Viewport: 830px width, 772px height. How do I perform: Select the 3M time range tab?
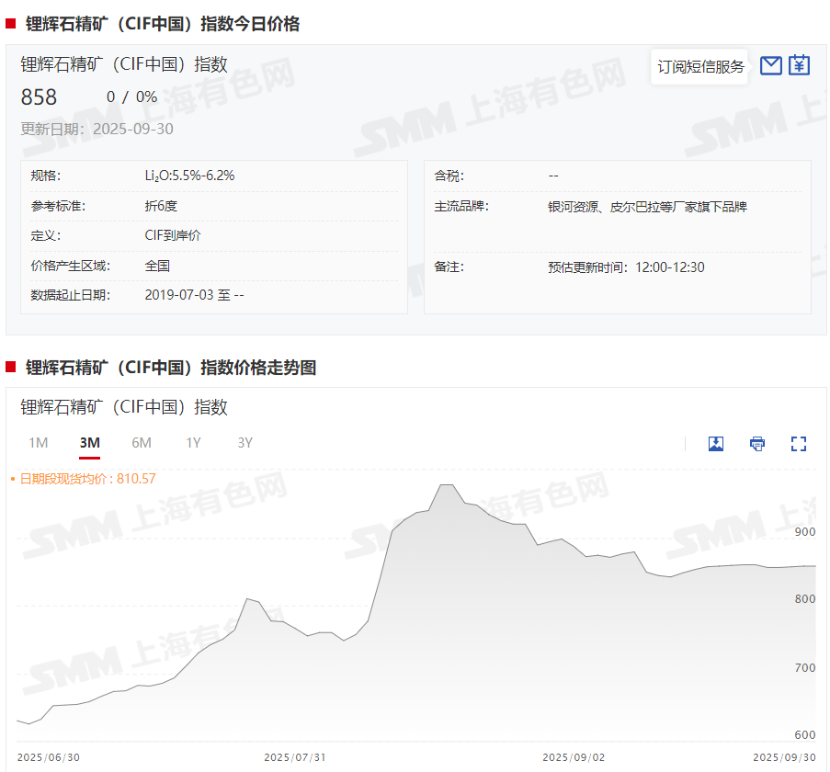pos(89,443)
